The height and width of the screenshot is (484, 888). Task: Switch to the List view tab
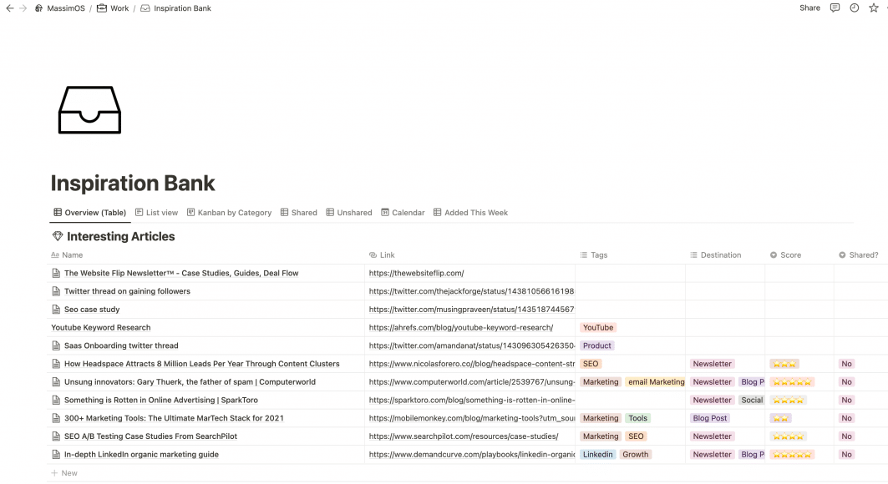coord(156,212)
